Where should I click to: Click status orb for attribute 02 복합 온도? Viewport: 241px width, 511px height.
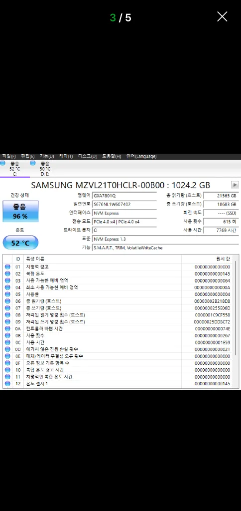point(7,274)
